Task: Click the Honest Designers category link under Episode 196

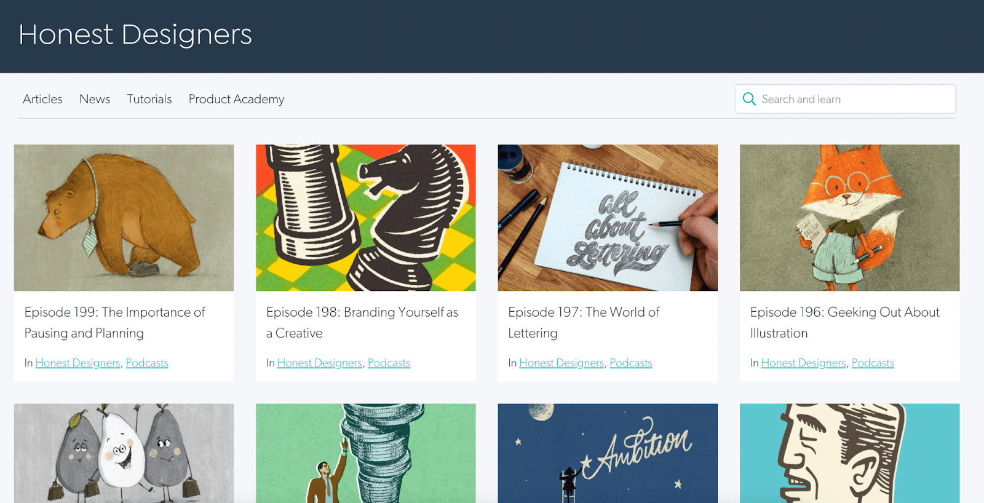Action: (x=803, y=363)
